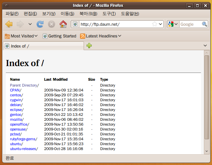Viewport: 212px width, 165px height.
Task: Open the list all tabs dropdown
Action: click(205, 46)
